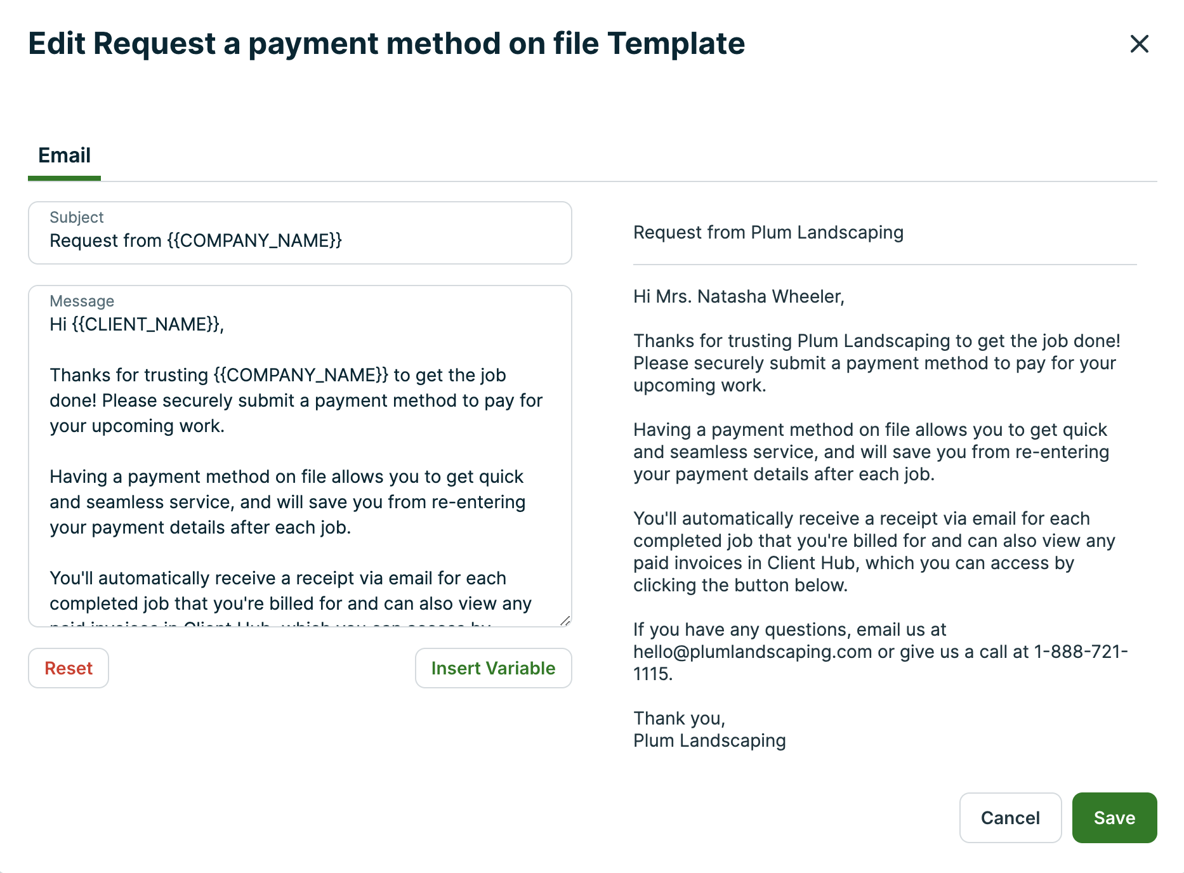The width and height of the screenshot is (1184, 873).
Task: Click the 'Having a payment method' paragraph in editor
Action: pyautogui.click(x=287, y=502)
